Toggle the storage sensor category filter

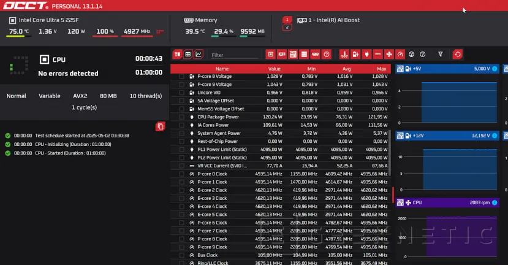[304, 55]
